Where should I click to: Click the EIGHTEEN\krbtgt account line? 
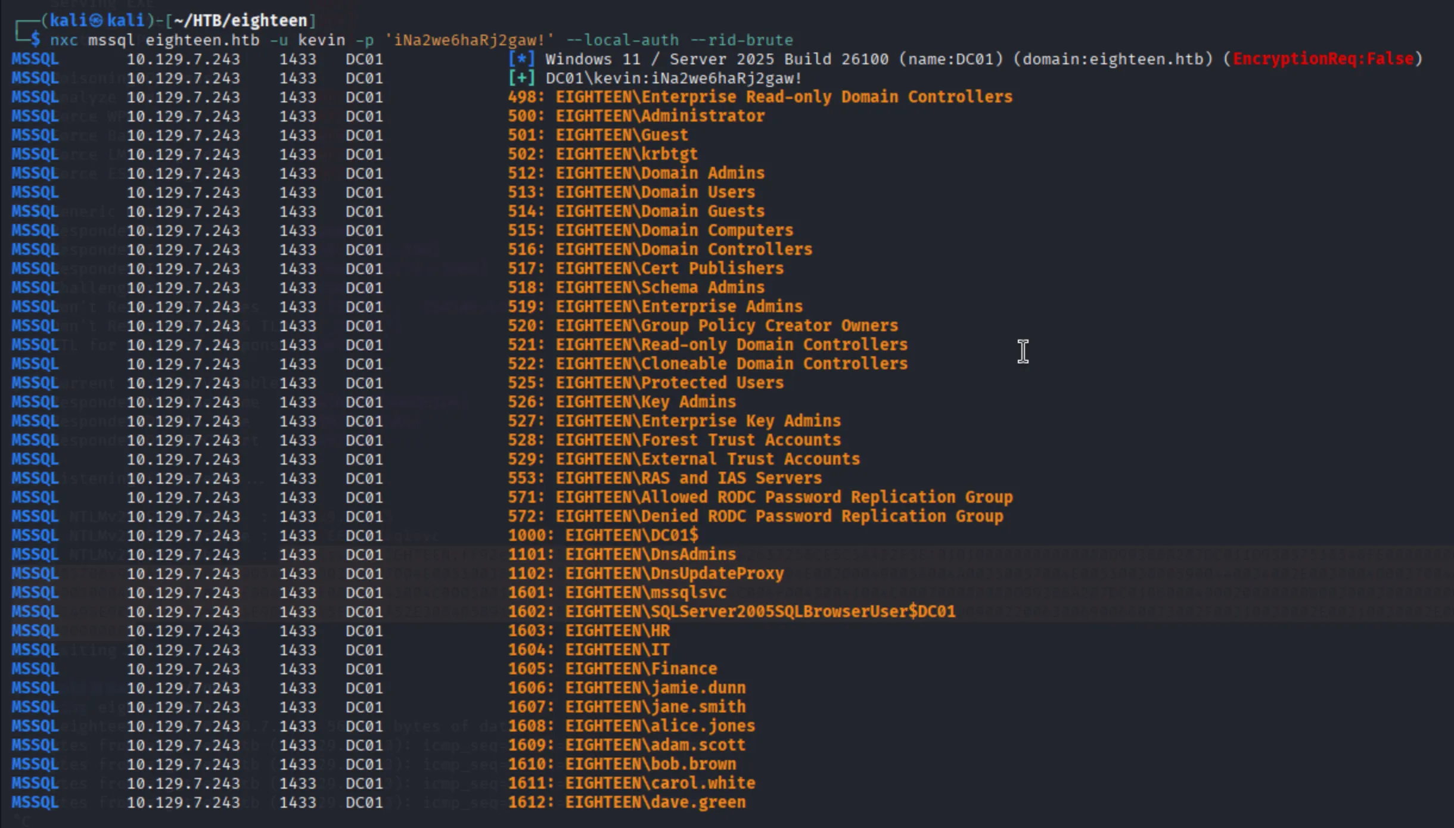pyautogui.click(x=626, y=154)
